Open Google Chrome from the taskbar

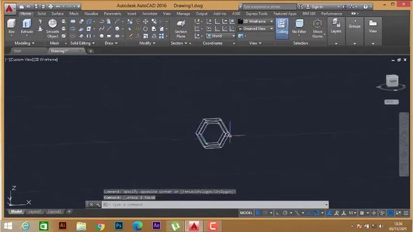coord(100,226)
